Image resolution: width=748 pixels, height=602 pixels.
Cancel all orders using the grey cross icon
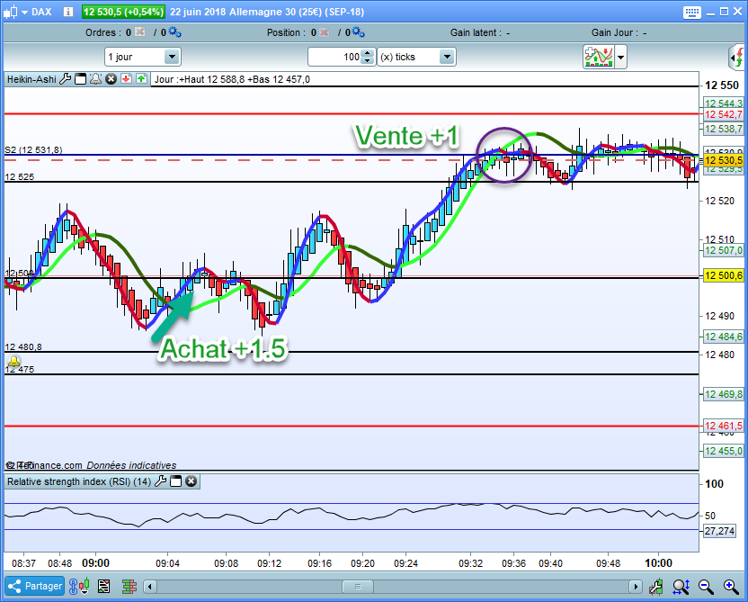tap(139, 32)
